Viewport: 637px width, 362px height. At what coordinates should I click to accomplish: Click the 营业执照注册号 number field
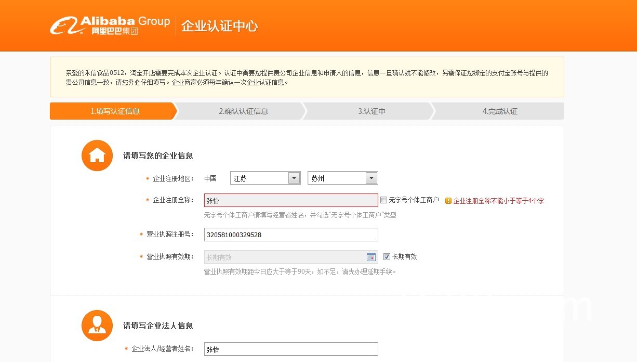coord(291,235)
